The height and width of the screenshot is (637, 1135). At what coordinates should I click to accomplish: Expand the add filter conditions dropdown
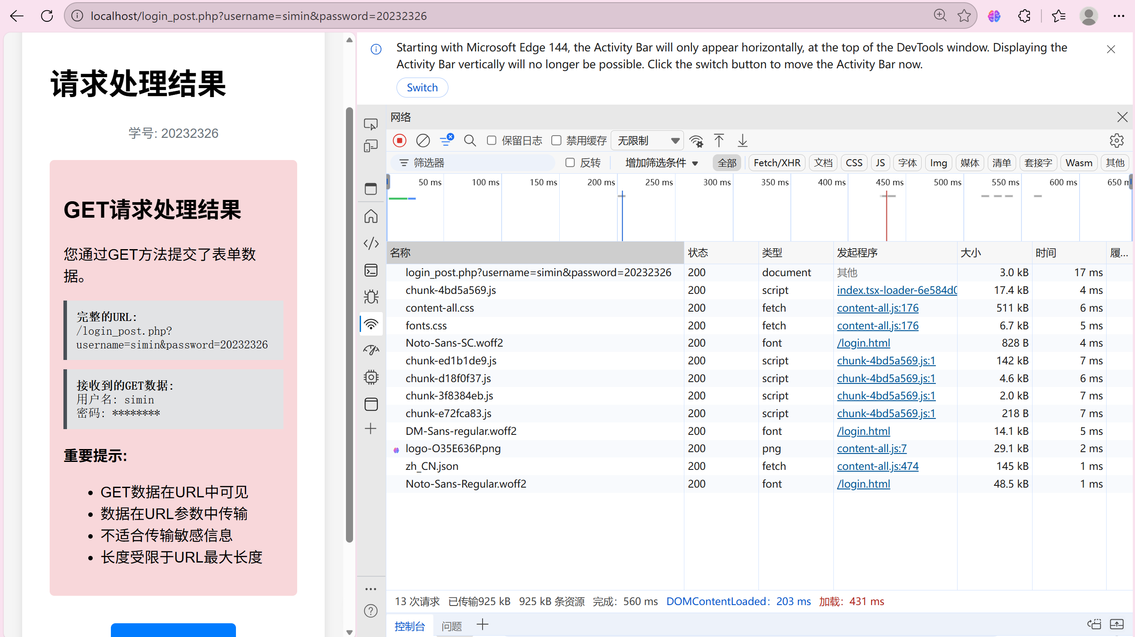pos(661,163)
